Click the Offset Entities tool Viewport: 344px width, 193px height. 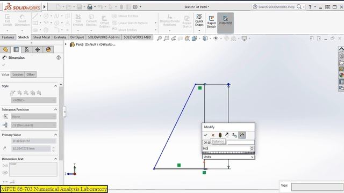[104, 22]
